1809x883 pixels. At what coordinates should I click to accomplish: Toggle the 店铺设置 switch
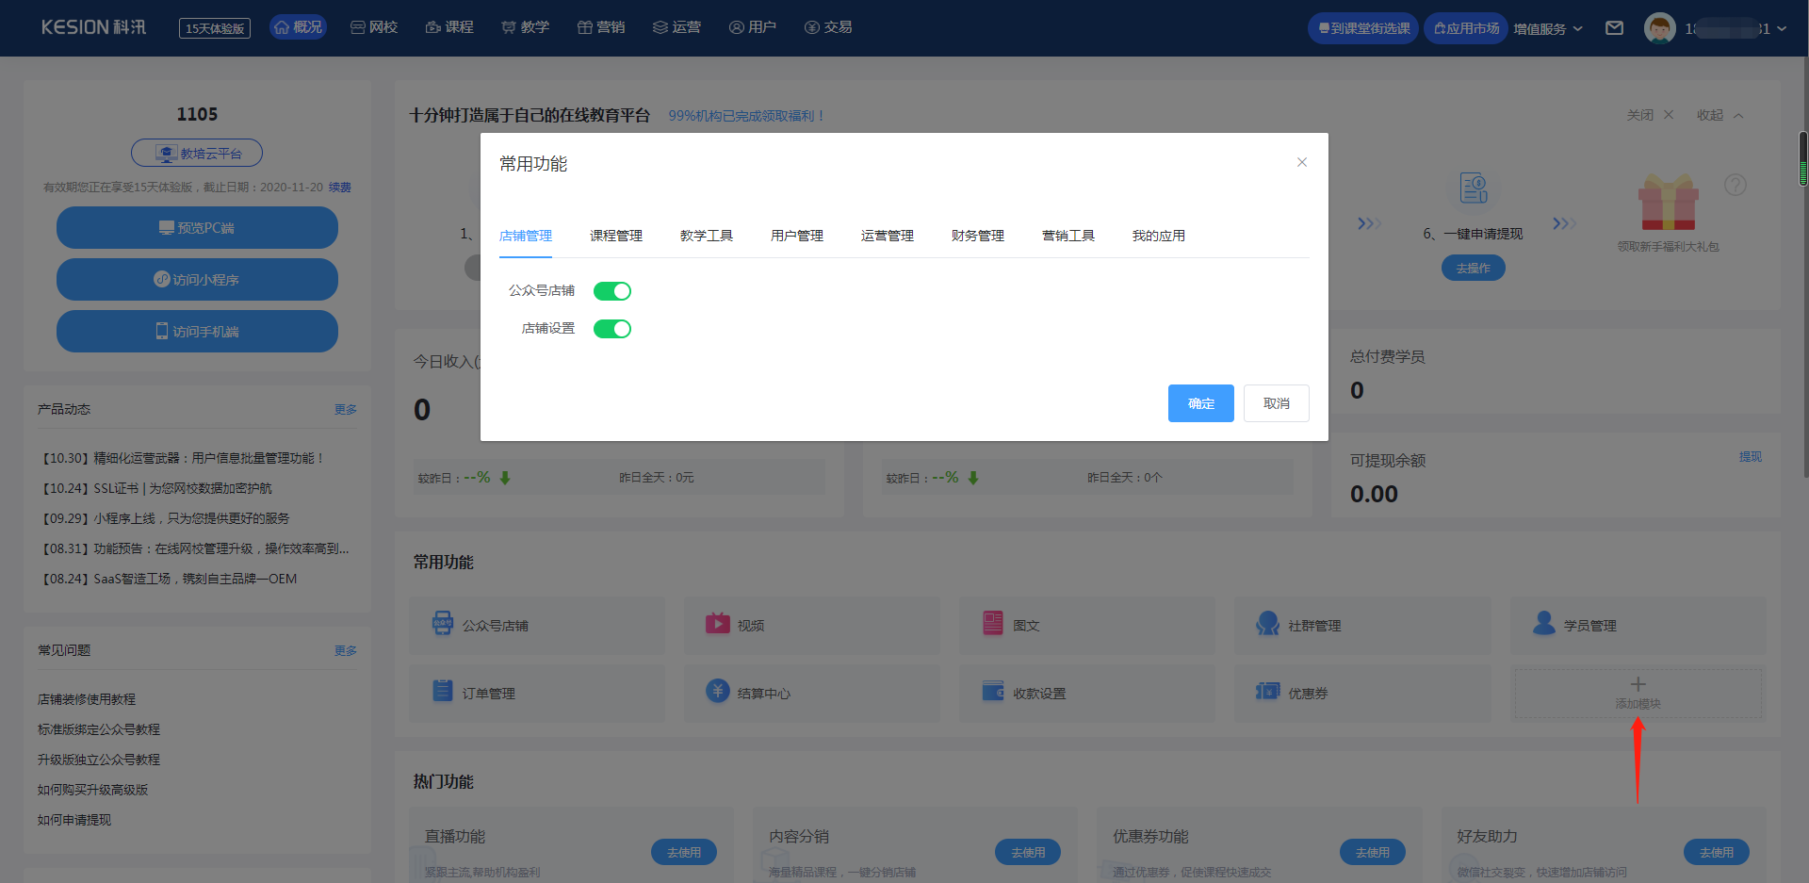point(612,329)
